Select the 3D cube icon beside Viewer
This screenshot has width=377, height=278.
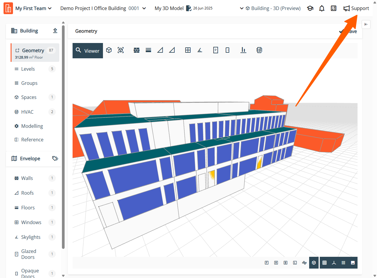(x=109, y=50)
